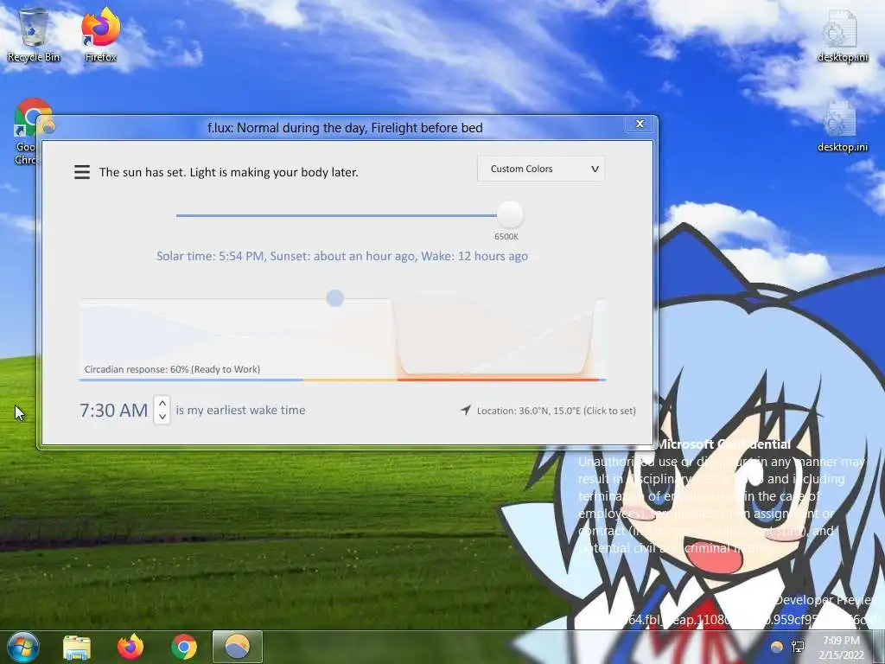Expand the Custom Colors dropdown

click(541, 169)
